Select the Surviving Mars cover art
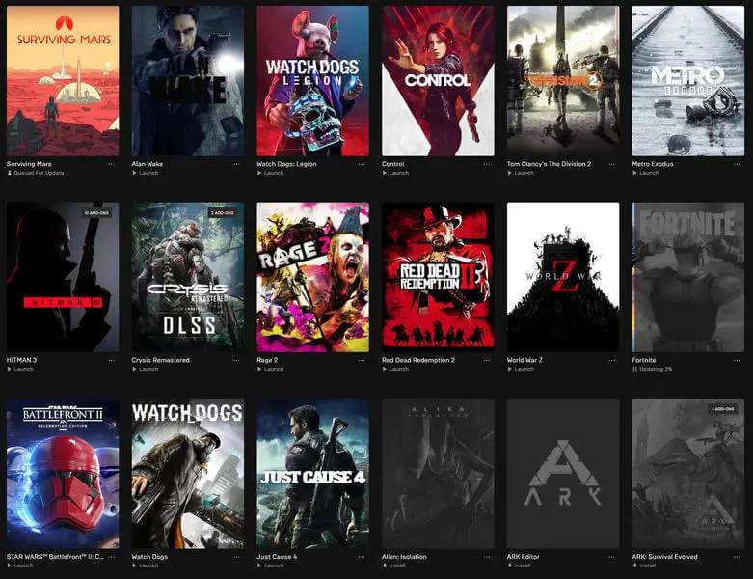Screen dimensions: 753x579 pos(63,81)
